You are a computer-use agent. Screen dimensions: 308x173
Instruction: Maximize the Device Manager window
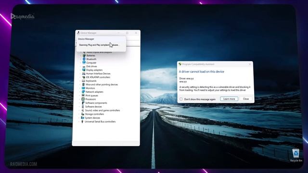(x=127, y=33)
